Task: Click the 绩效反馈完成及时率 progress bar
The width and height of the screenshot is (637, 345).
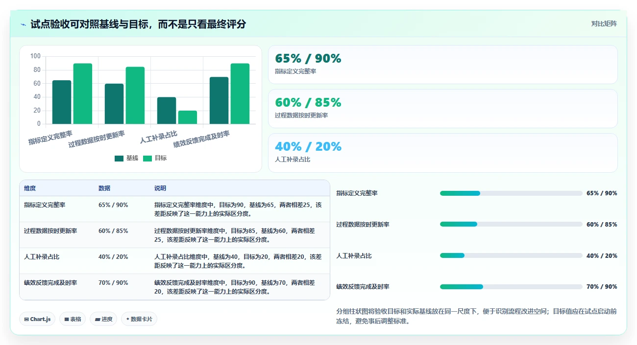Action: tap(511, 287)
